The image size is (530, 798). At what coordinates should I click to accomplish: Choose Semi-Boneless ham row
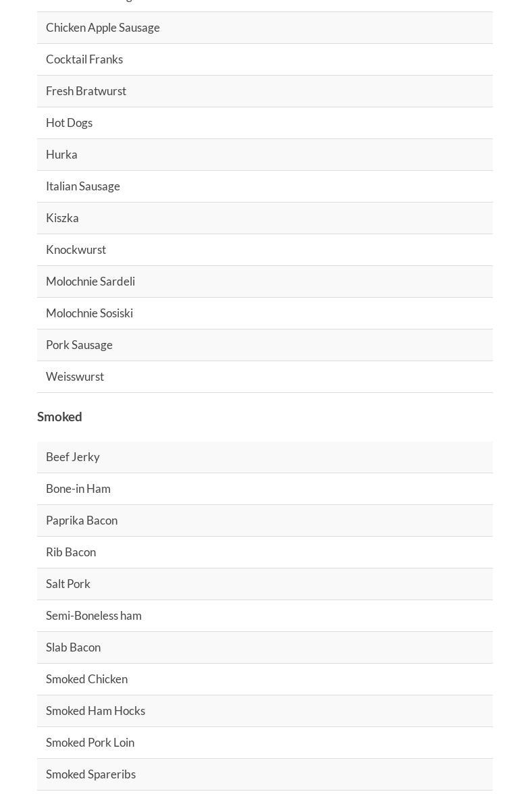point(93,616)
